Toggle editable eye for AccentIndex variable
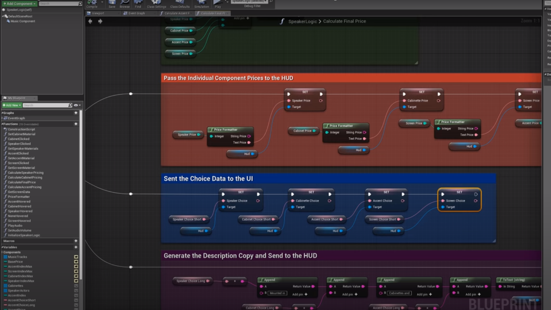 pyautogui.click(x=76, y=296)
